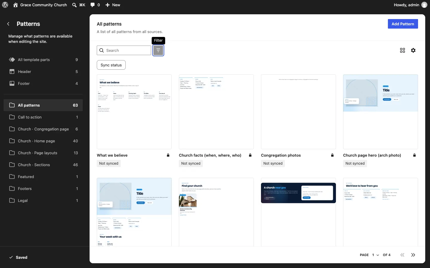Open the Congregation photos pattern thumbnail
Image resolution: width=430 pixels, height=268 pixels.
click(x=298, y=112)
